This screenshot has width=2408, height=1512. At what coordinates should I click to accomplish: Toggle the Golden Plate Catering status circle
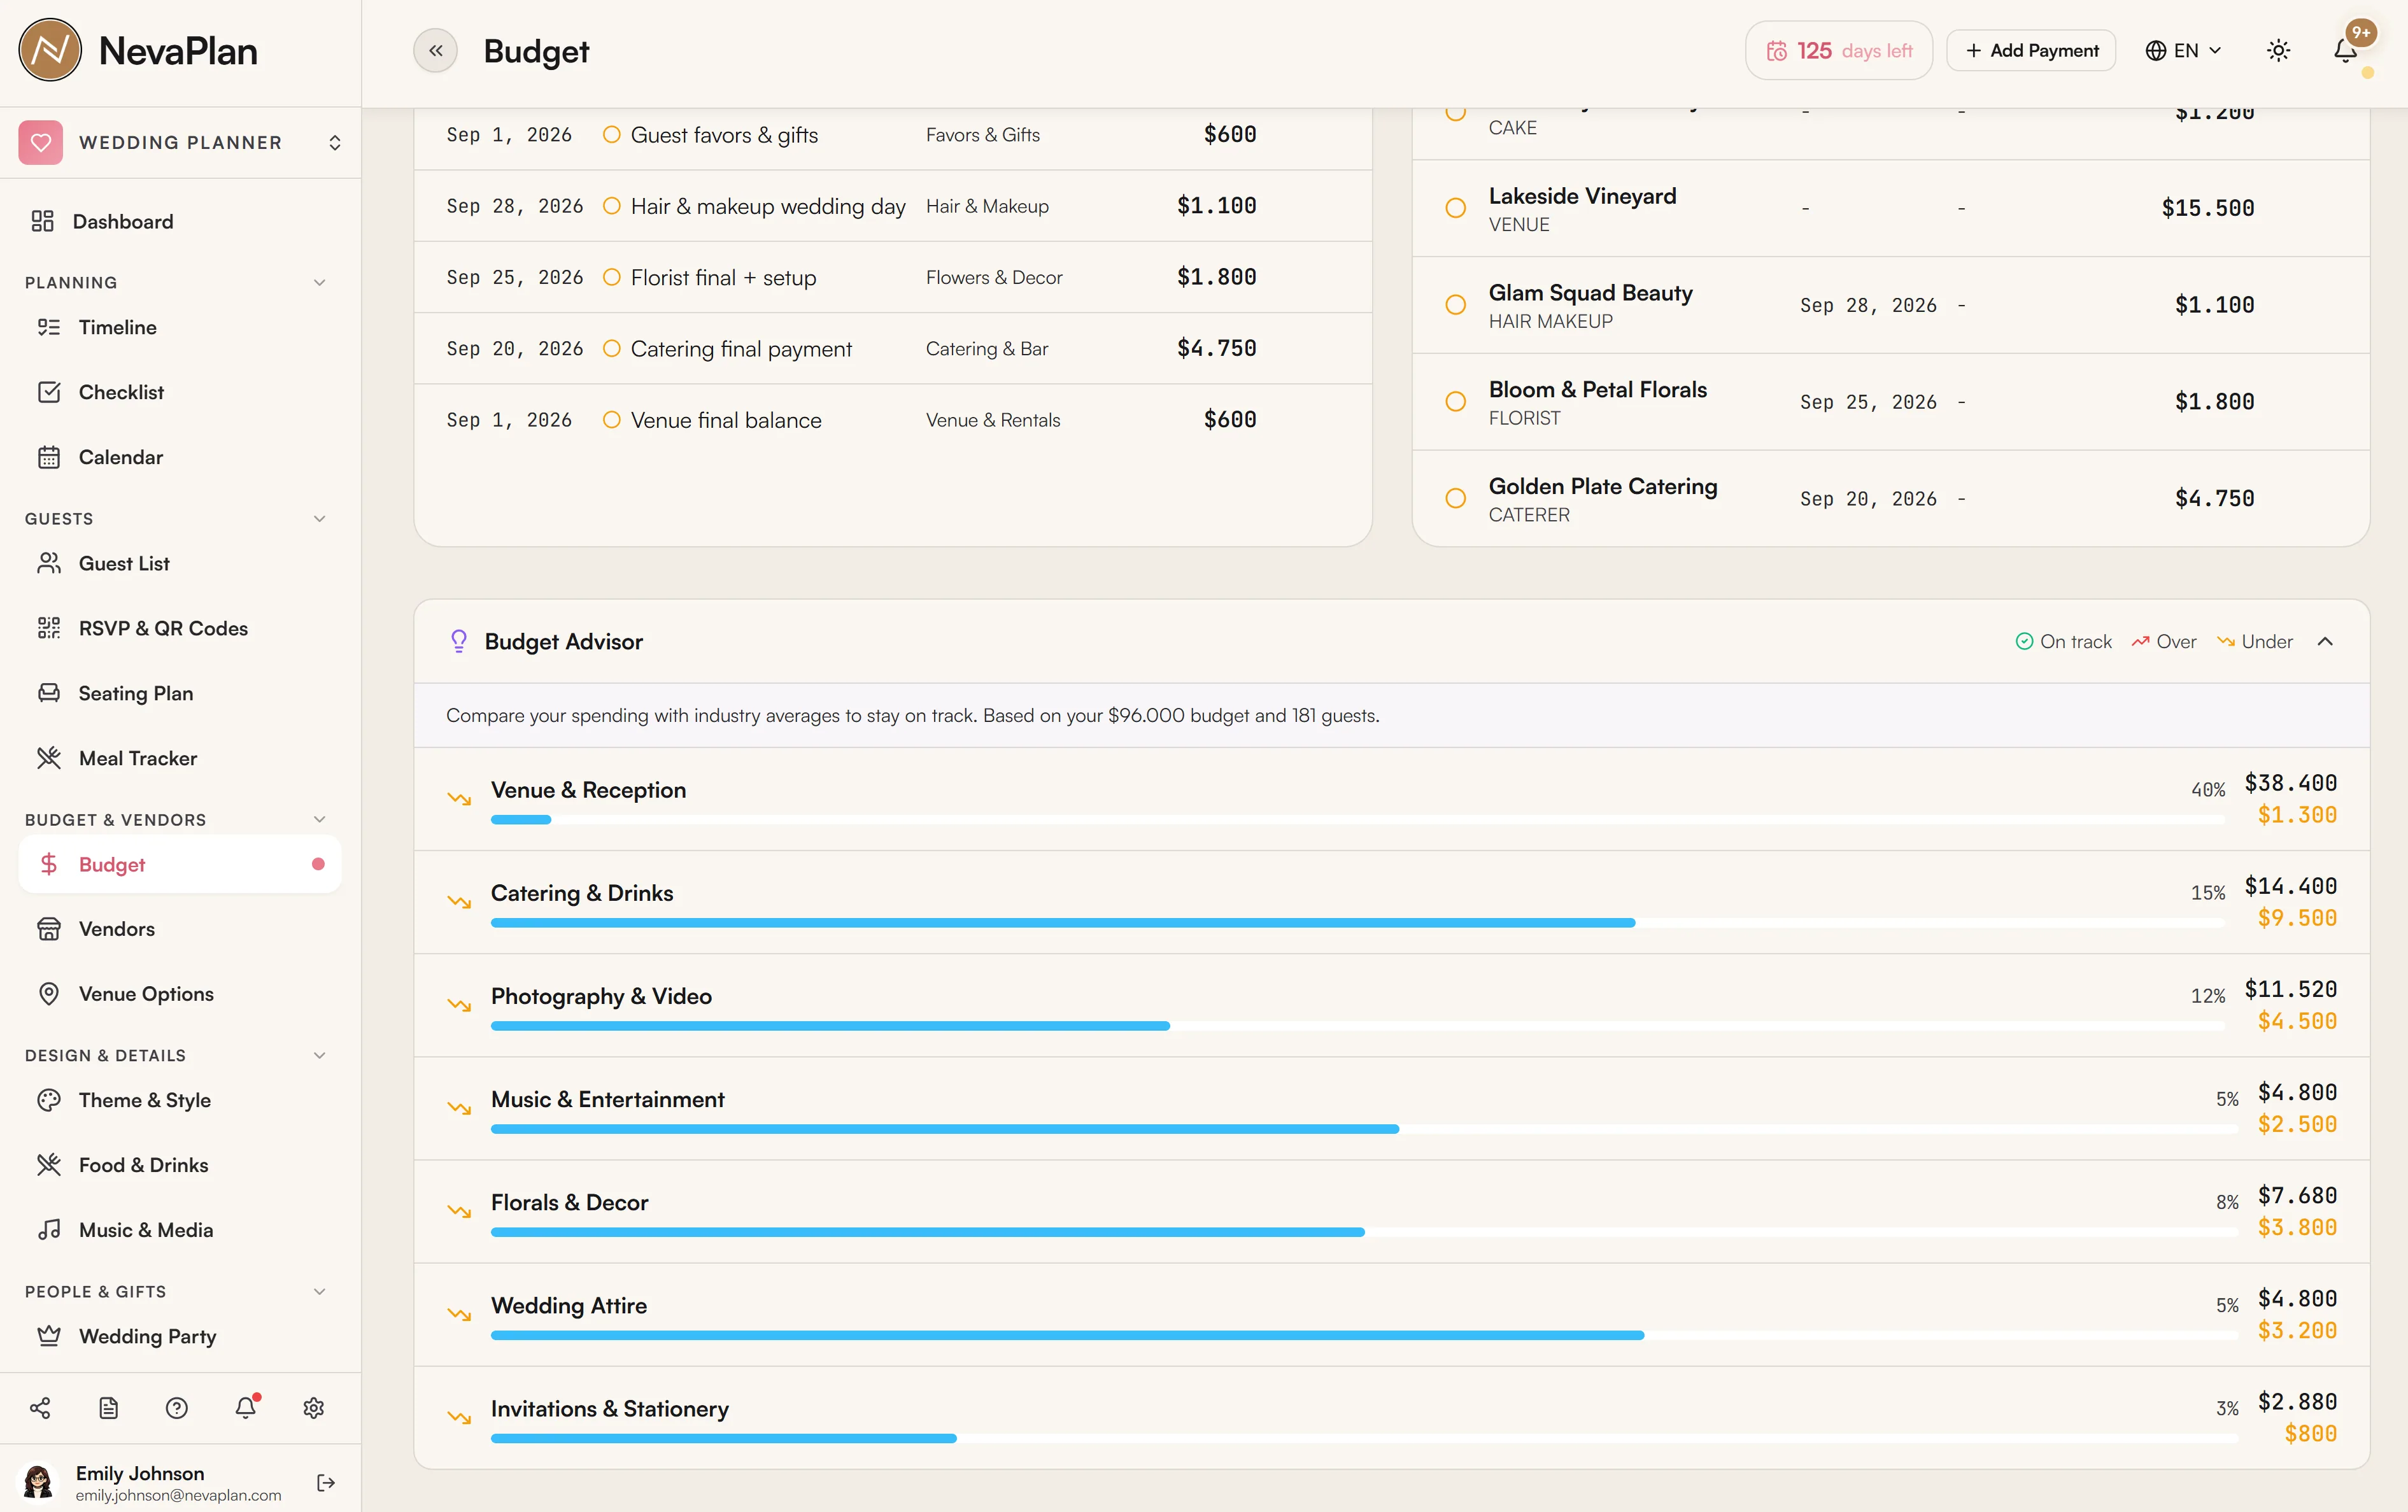pyautogui.click(x=1456, y=499)
